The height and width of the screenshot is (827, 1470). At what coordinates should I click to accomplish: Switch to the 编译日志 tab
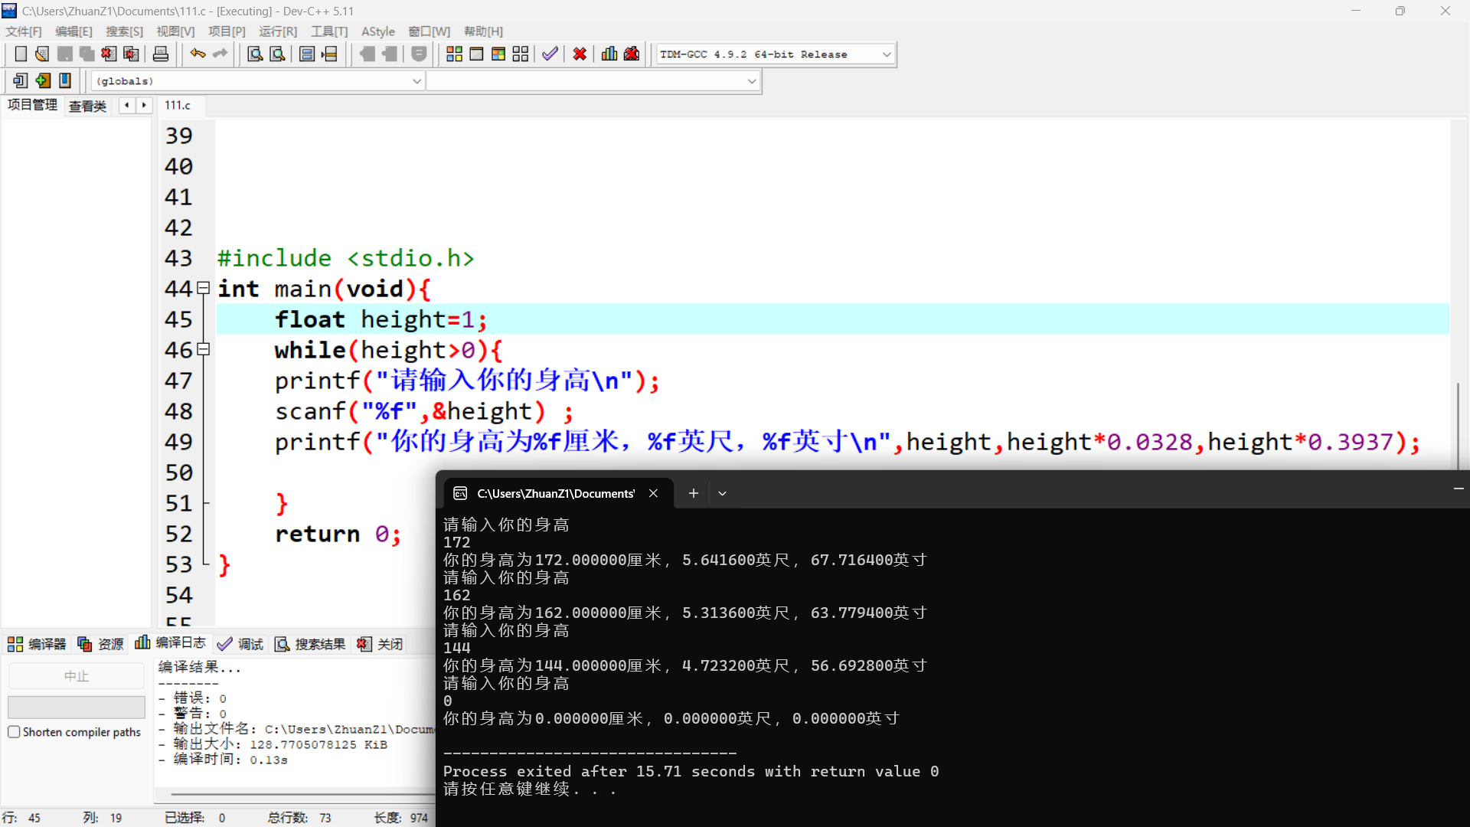(171, 643)
